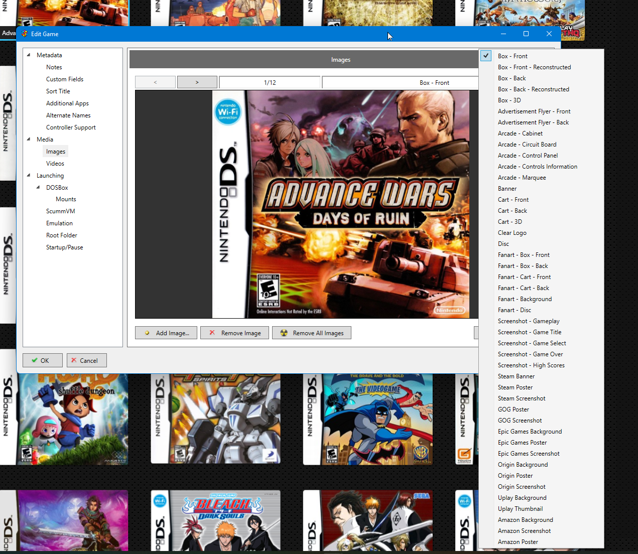Click the red X icon on Cancel
Image resolution: width=638 pixels, height=554 pixels.
click(x=74, y=360)
